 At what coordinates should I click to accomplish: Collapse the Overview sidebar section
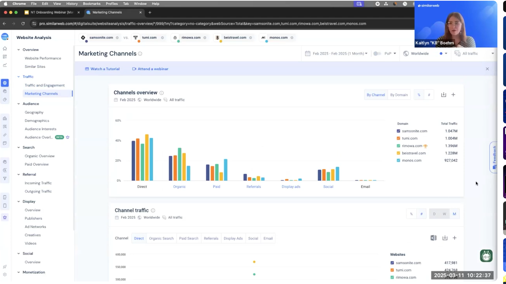click(19, 50)
